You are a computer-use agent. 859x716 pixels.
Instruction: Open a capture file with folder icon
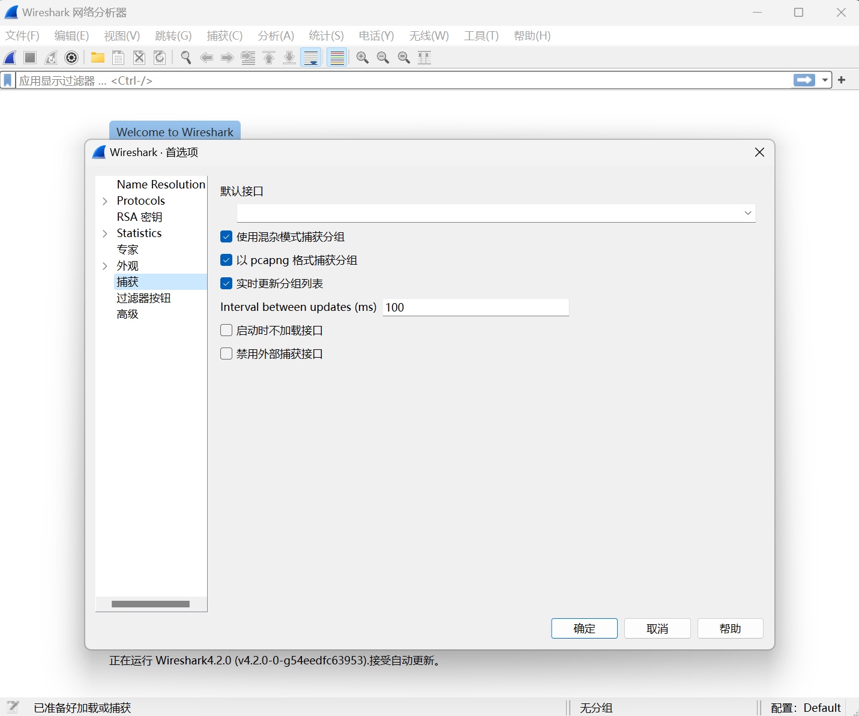click(x=98, y=58)
